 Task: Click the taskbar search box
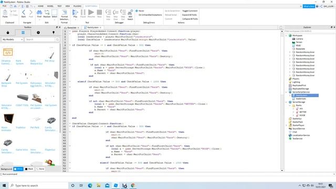pos(38,185)
